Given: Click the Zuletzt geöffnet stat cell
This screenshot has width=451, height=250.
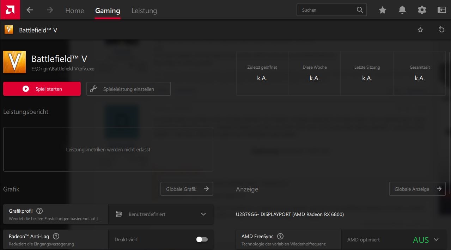Looking at the screenshot, I should [x=262, y=73].
